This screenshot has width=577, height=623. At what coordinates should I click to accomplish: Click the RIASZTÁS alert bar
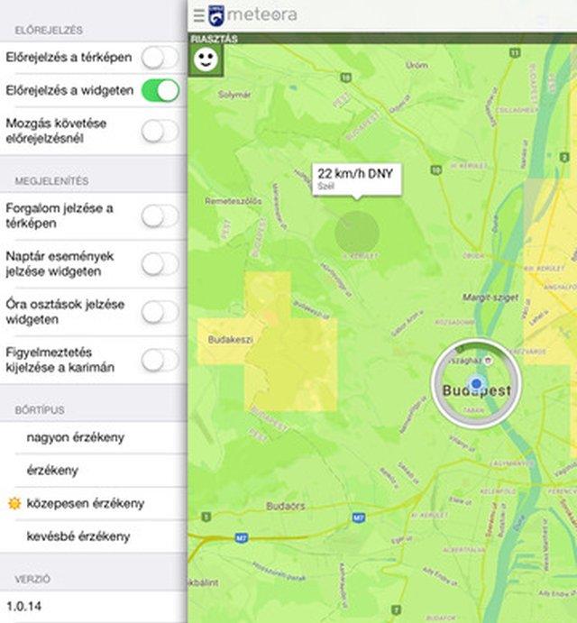click(382, 38)
